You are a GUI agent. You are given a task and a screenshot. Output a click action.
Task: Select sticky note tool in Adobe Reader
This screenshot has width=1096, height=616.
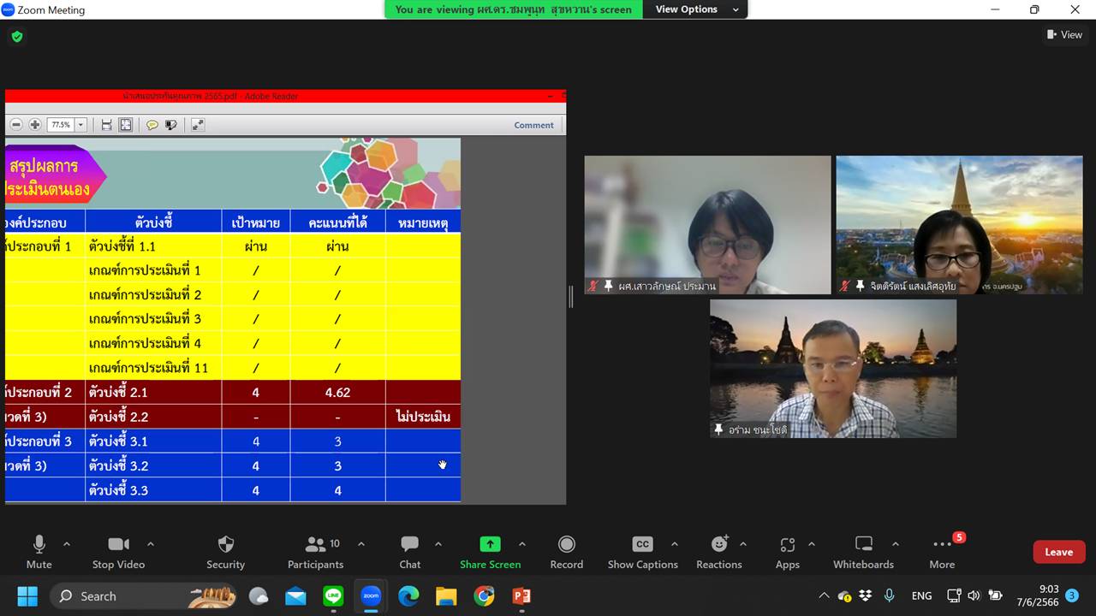point(152,125)
